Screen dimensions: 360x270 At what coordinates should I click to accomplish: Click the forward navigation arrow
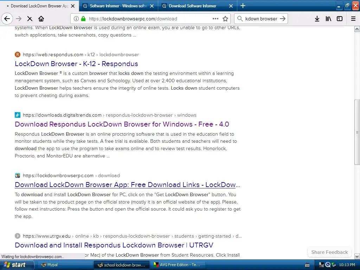(19, 19)
